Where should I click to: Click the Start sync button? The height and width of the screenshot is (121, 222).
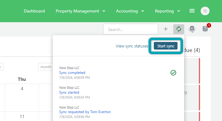166,46
